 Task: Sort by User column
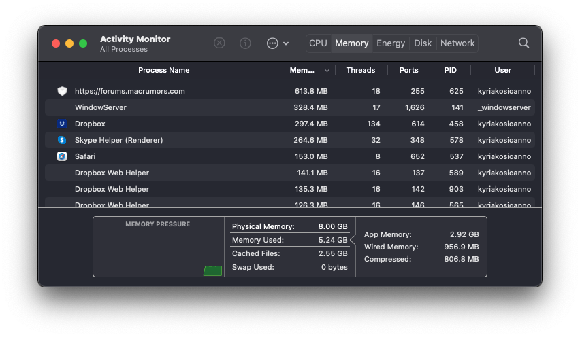[502, 70]
